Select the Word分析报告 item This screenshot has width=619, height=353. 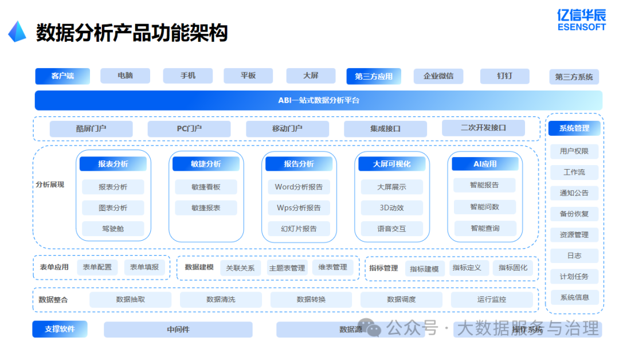pos(299,187)
